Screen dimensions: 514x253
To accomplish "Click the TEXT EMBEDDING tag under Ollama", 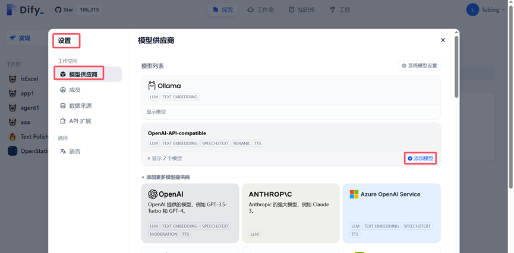I will point(180,97).
